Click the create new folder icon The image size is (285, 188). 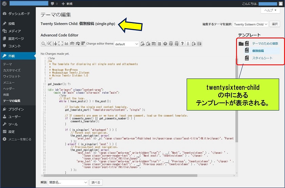[x=154, y=44]
